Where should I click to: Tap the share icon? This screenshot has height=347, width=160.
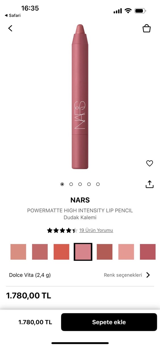click(149, 184)
